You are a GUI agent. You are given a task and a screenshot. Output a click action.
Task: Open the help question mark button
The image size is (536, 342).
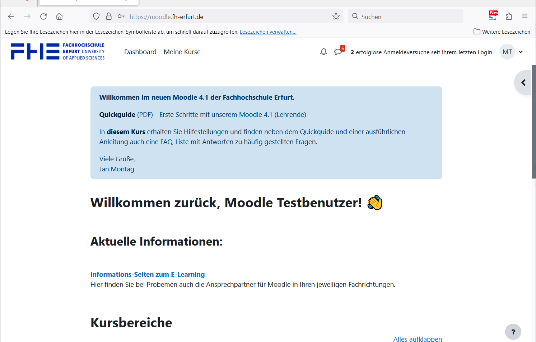tap(513, 332)
